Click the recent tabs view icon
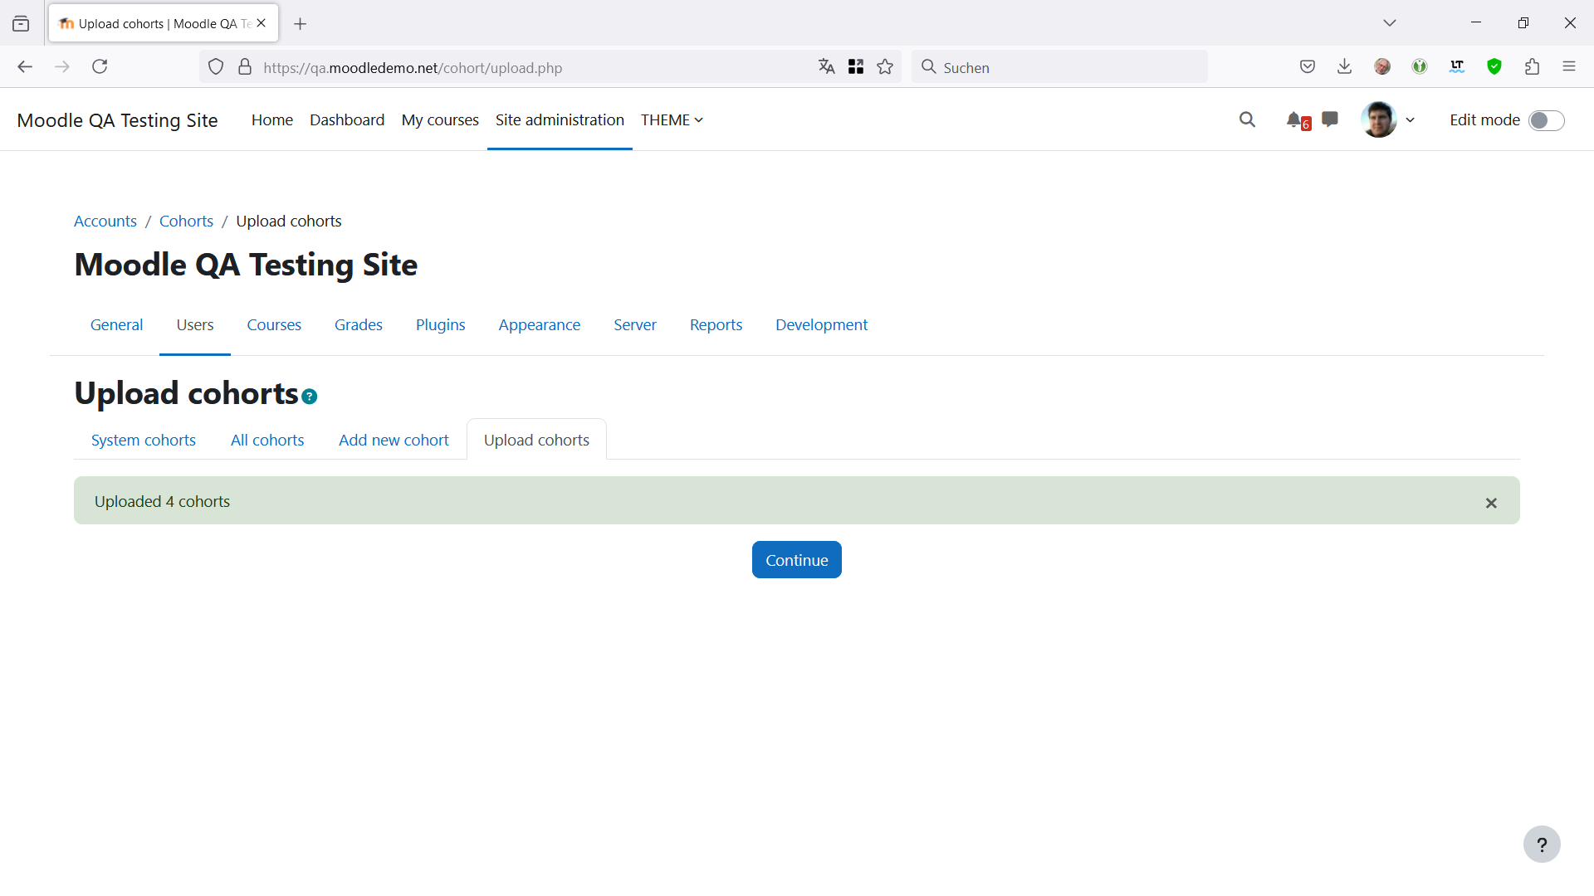The image size is (1594, 896). (21, 24)
